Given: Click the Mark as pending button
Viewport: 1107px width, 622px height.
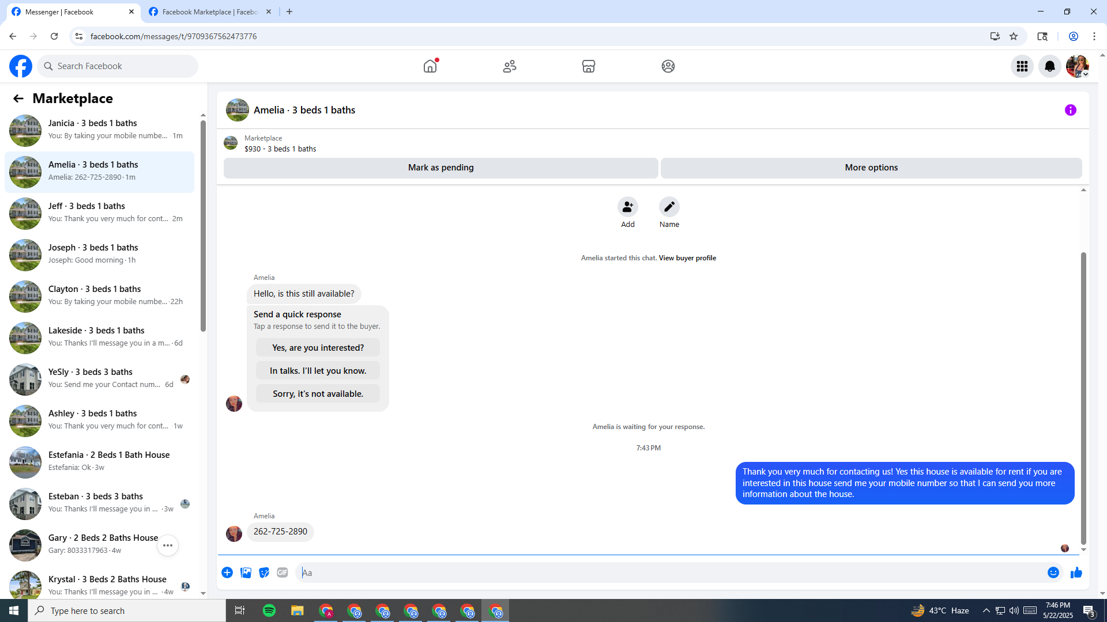Looking at the screenshot, I should pyautogui.click(x=441, y=168).
